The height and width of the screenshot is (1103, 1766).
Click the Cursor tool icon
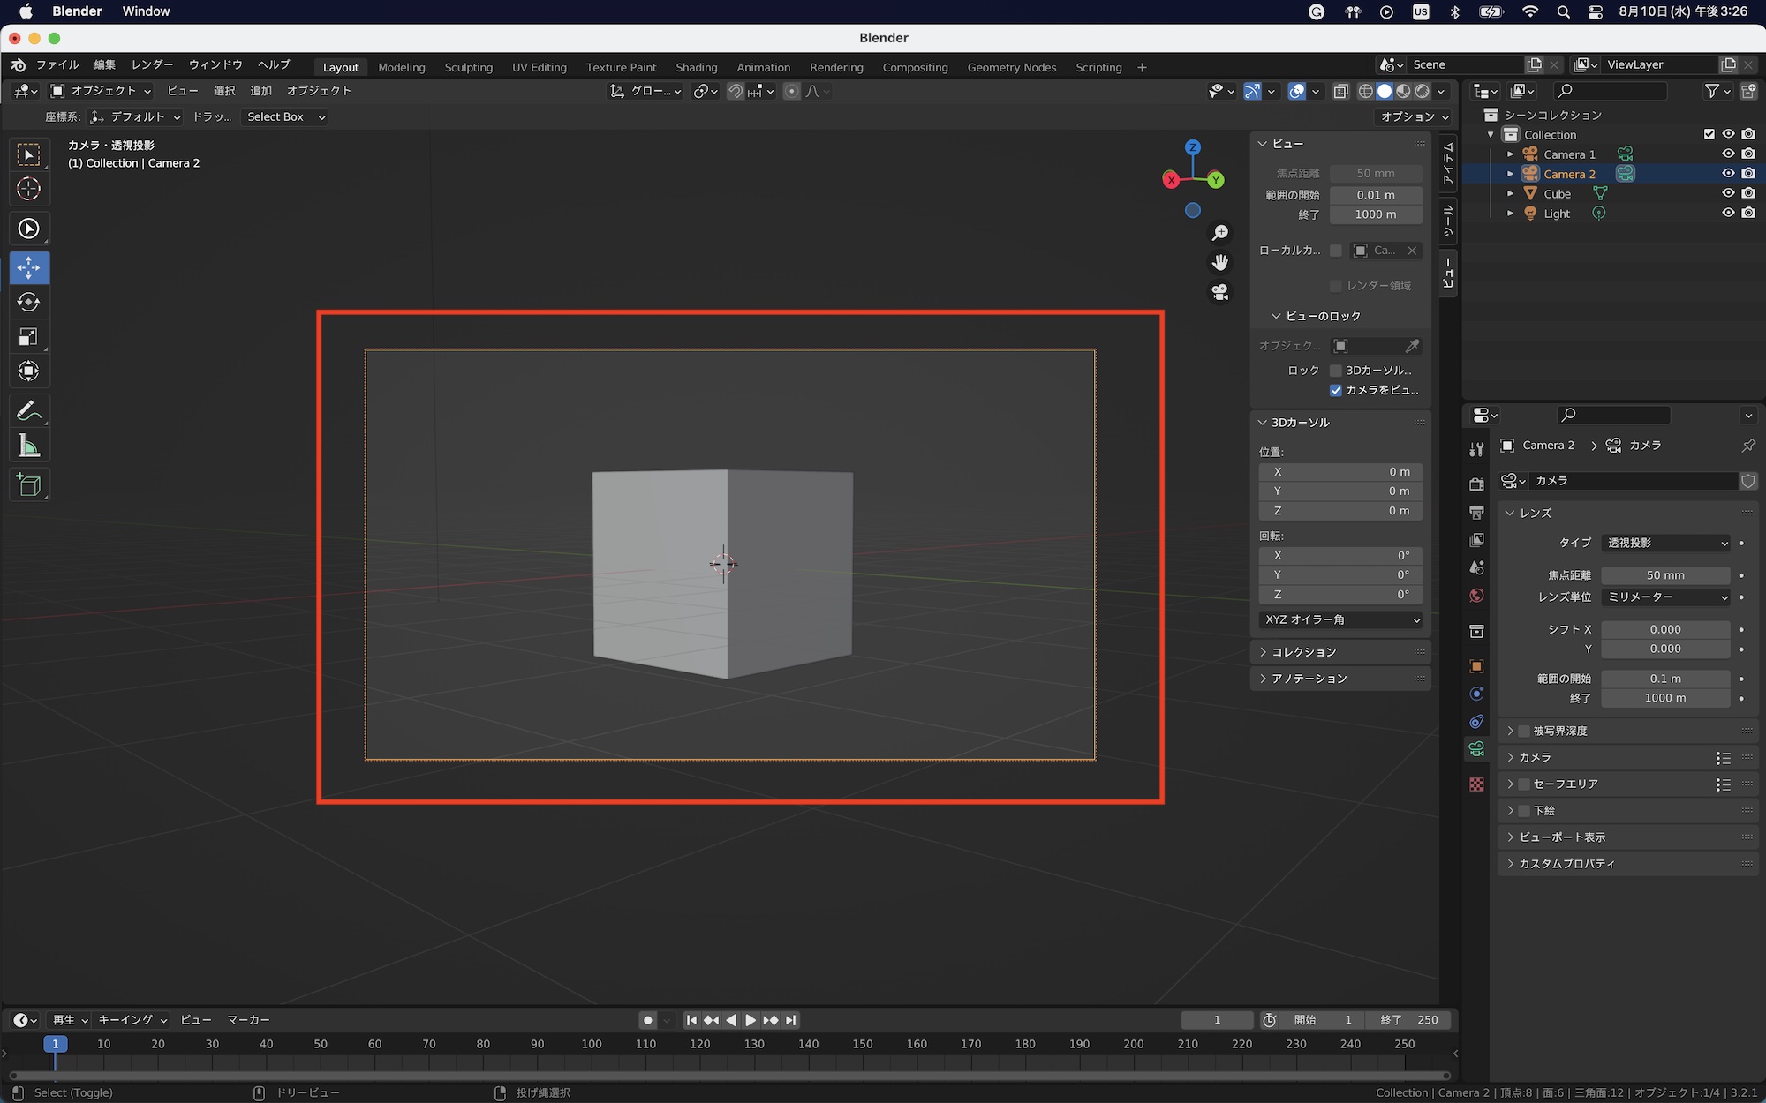(29, 189)
